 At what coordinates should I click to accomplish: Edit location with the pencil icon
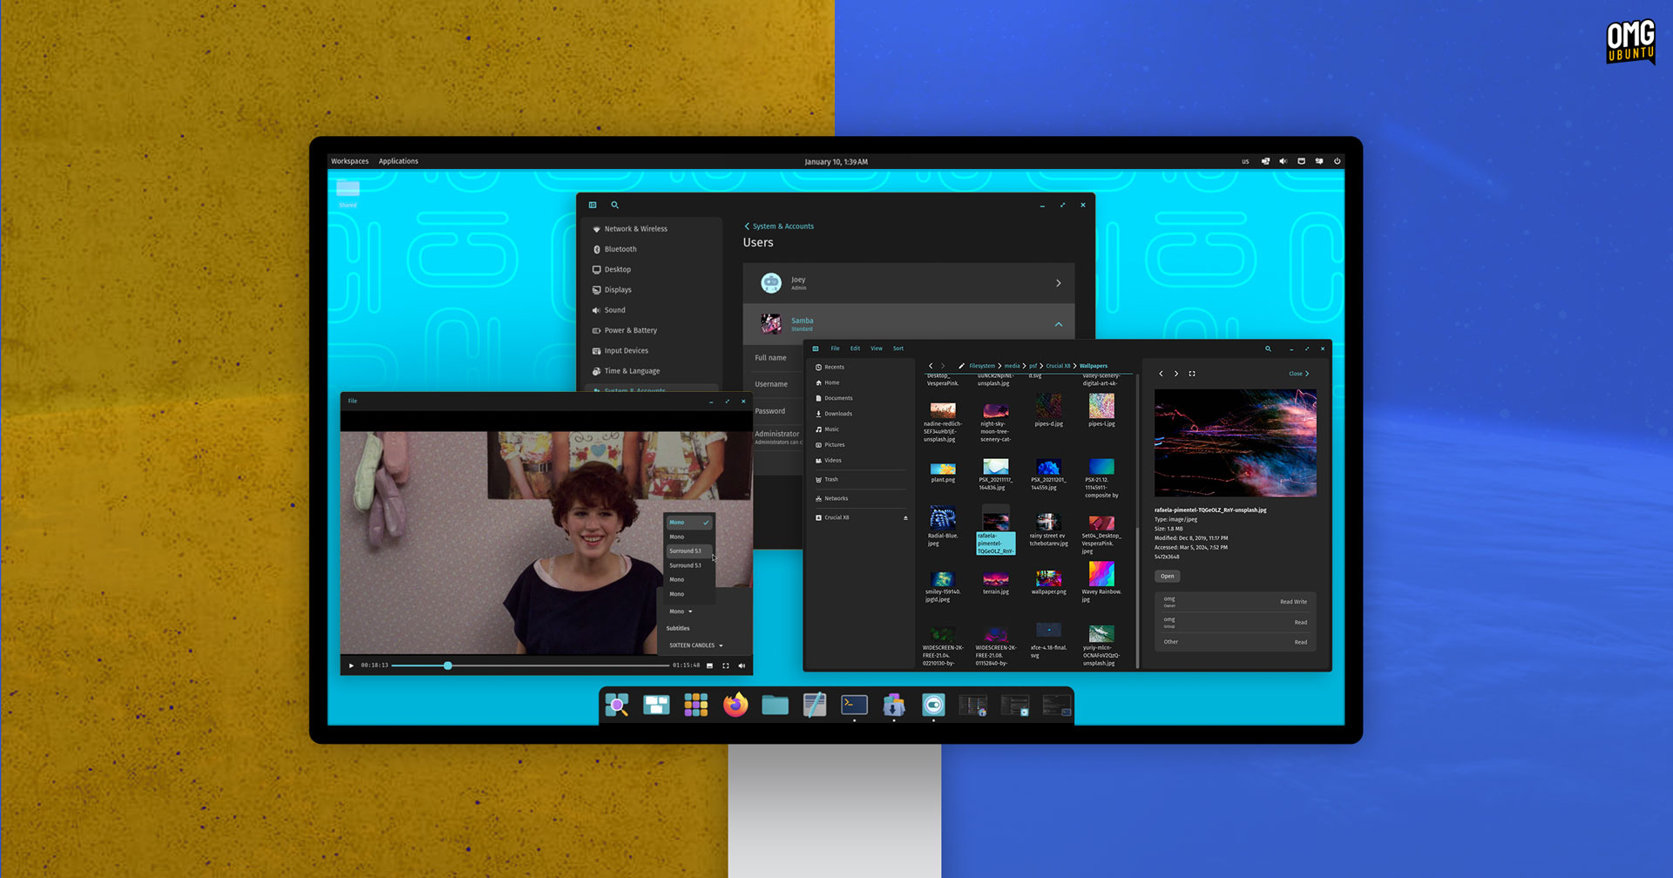(961, 366)
